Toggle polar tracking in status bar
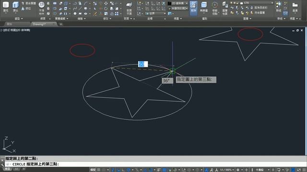 click(x=129, y=170)
